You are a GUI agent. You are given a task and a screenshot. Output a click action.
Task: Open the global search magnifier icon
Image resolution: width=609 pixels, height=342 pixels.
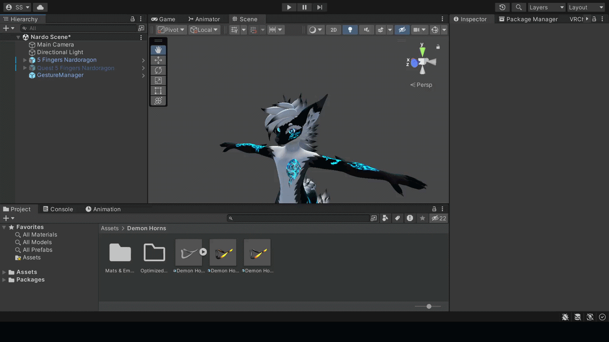pyautogui.click(x=519, y=7)
